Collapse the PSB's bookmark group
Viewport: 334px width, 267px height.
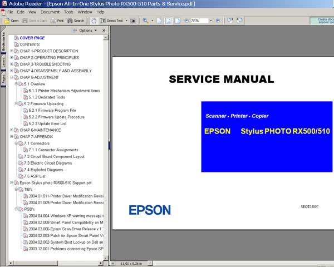click(16, 209)
